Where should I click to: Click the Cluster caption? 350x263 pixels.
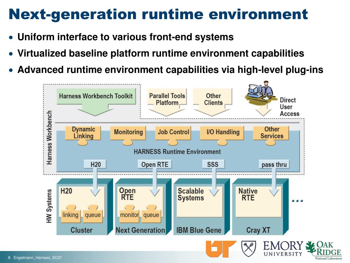click(81, 230)
